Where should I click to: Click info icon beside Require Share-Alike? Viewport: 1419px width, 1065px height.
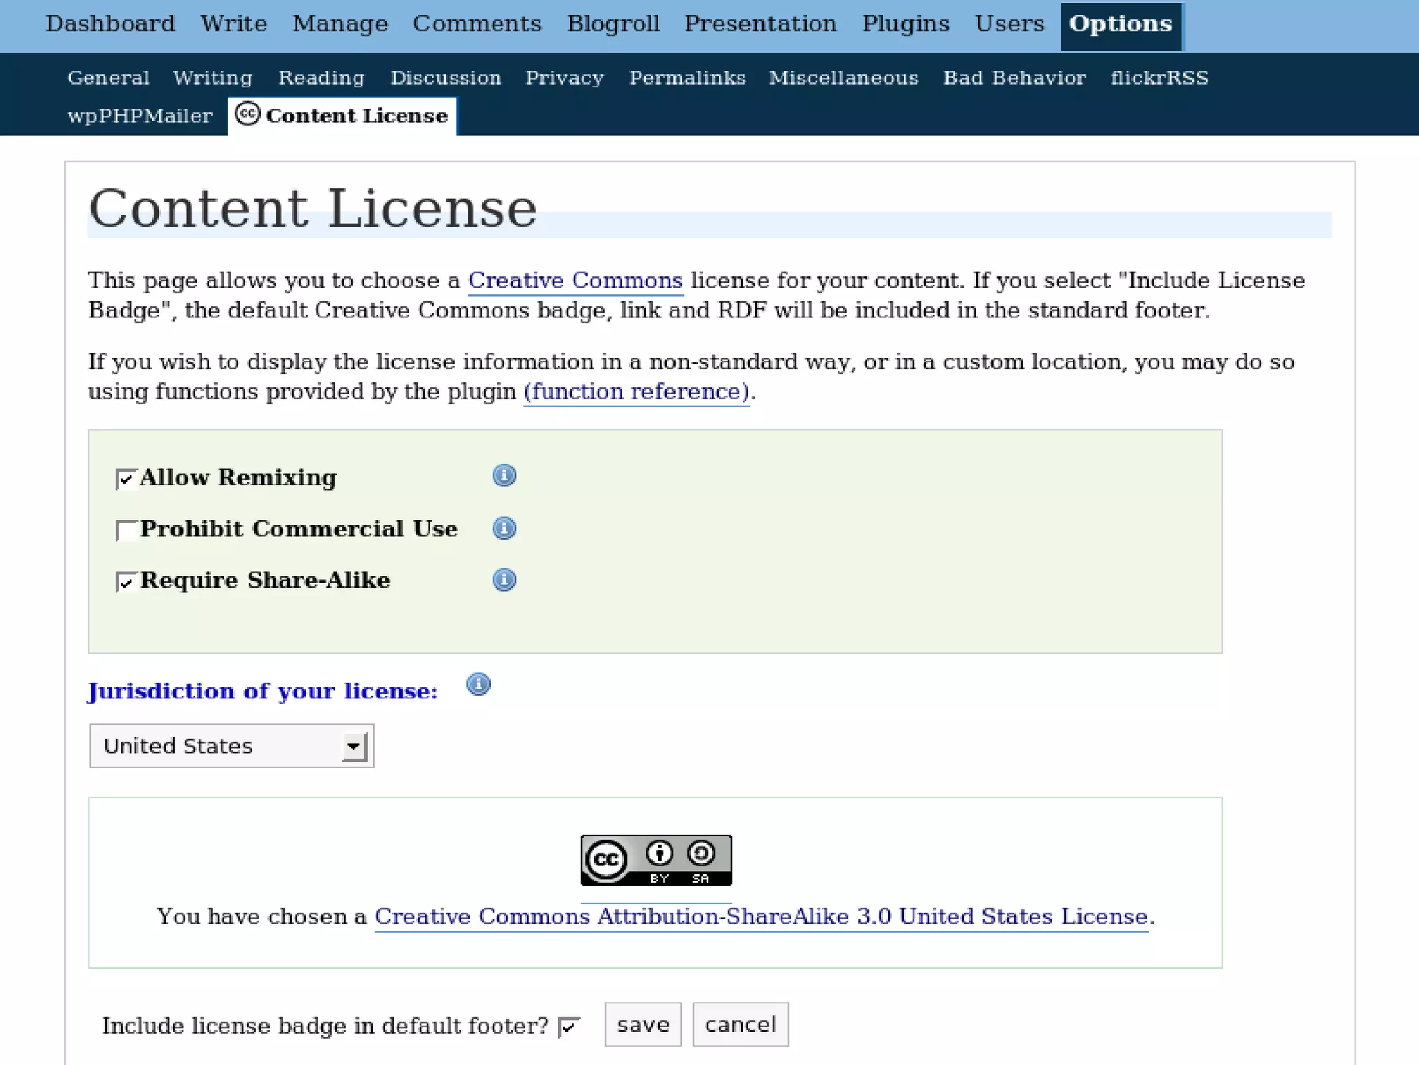[x=504, y=580]
